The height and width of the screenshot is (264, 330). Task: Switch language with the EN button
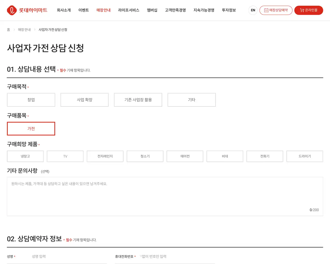click(253, 10)
